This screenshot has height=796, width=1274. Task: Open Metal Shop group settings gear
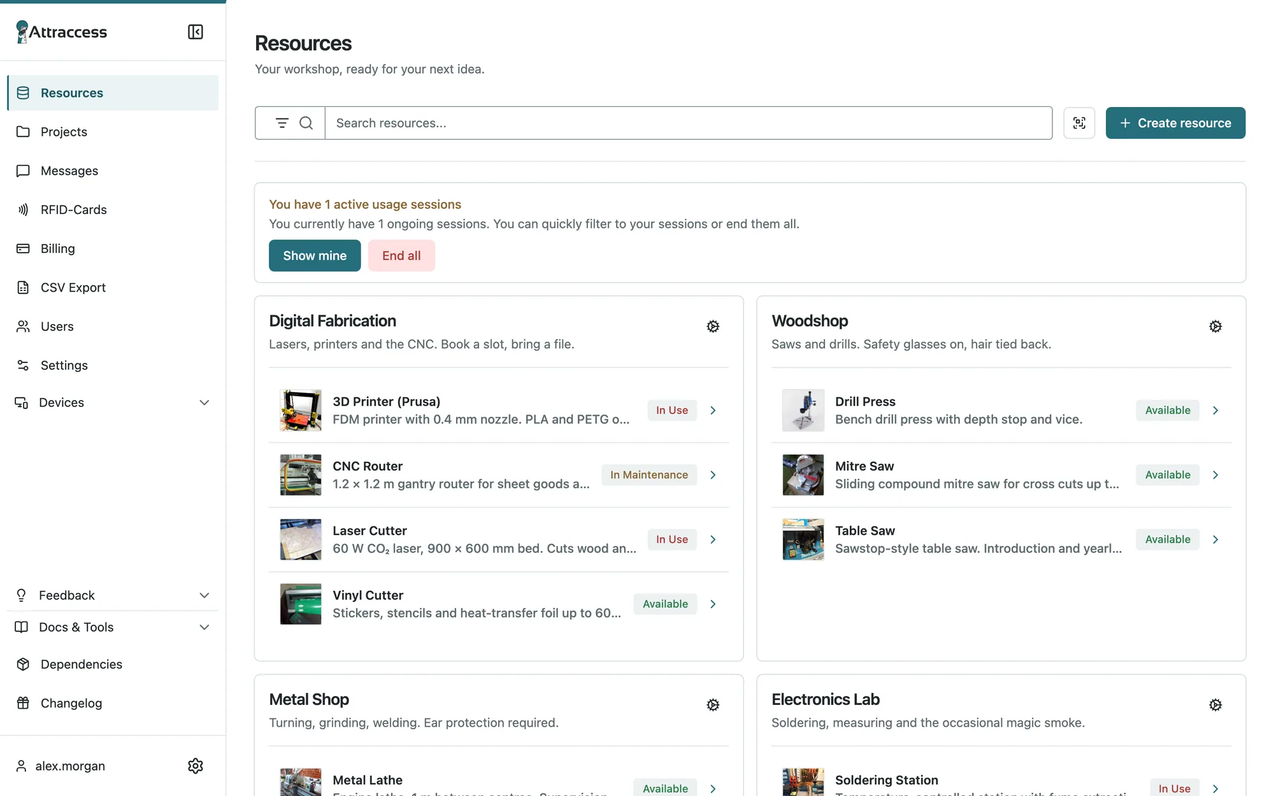click(x=713, y=705)
